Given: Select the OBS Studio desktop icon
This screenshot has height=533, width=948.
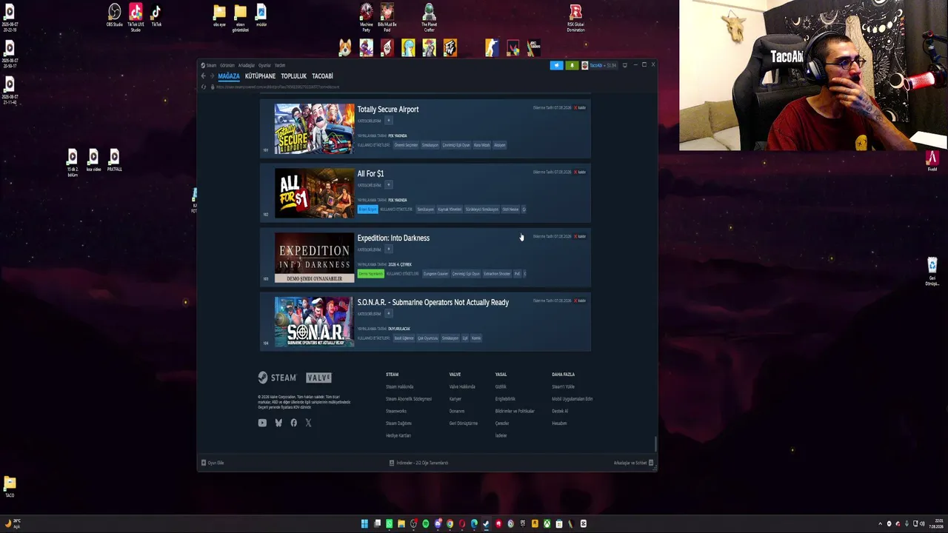Looking at the screenshot, I should 114,16.
